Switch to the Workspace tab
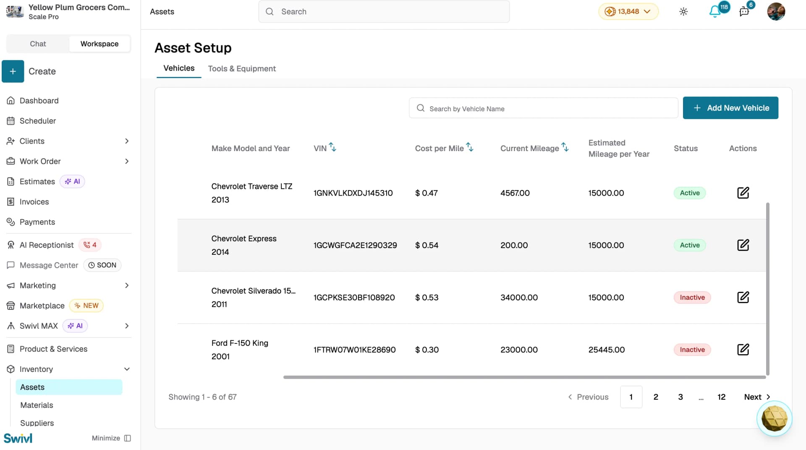The width and height of the screenshot is (806, 450). coord(99,44)
